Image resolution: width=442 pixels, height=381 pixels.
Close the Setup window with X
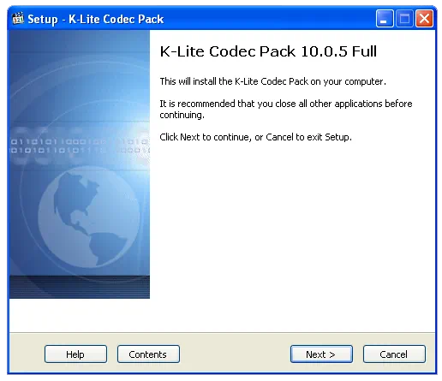[424, 19]
